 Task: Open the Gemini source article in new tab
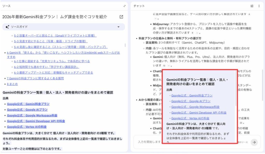pos(121,17)
